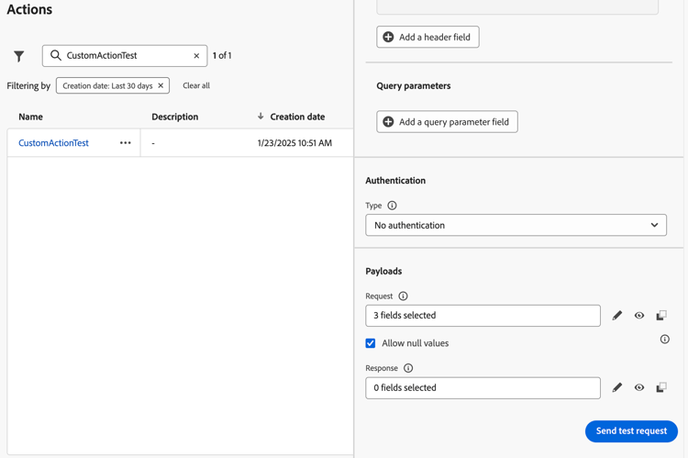Viewport: 688px width, 458px height.
Task: Toggle the Allow null values checkbox
Action: click(371, 343)
